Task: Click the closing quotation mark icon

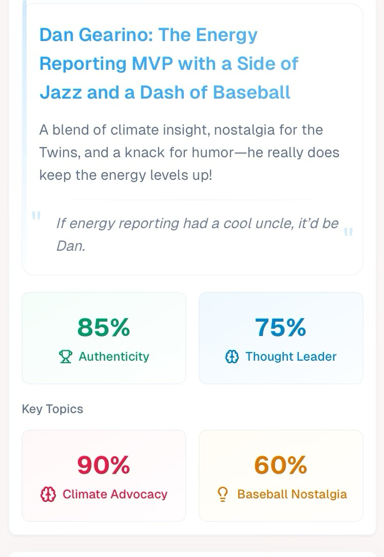Action: 348,232
